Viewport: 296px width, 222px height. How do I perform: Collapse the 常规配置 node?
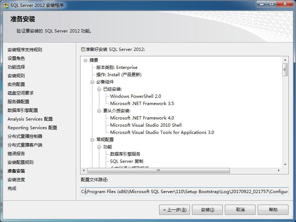coord(92,140)
